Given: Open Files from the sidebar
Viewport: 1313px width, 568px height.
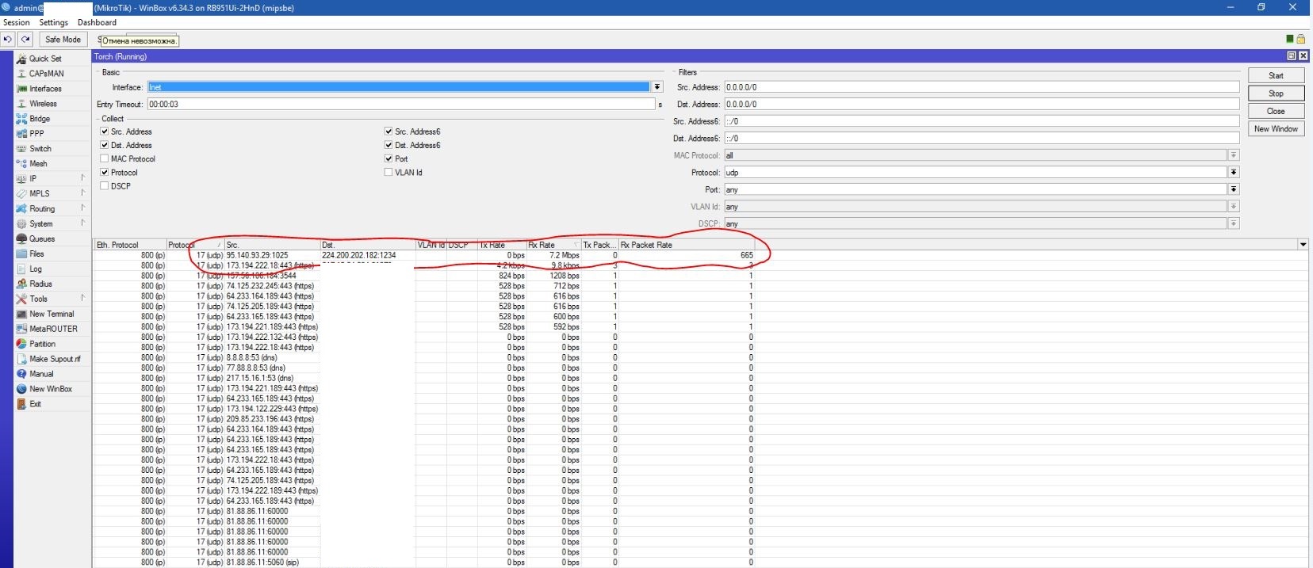Looking at the screenshot, I should coord(21,254).
